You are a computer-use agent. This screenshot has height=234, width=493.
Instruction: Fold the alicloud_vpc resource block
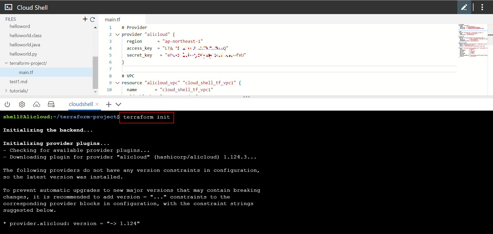[x=117, y=83]
